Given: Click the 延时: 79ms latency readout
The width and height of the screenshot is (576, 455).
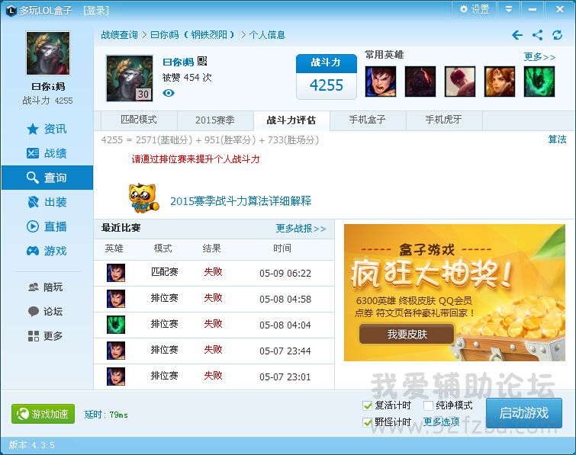Looking at the screenshot, I should point(106,415).
